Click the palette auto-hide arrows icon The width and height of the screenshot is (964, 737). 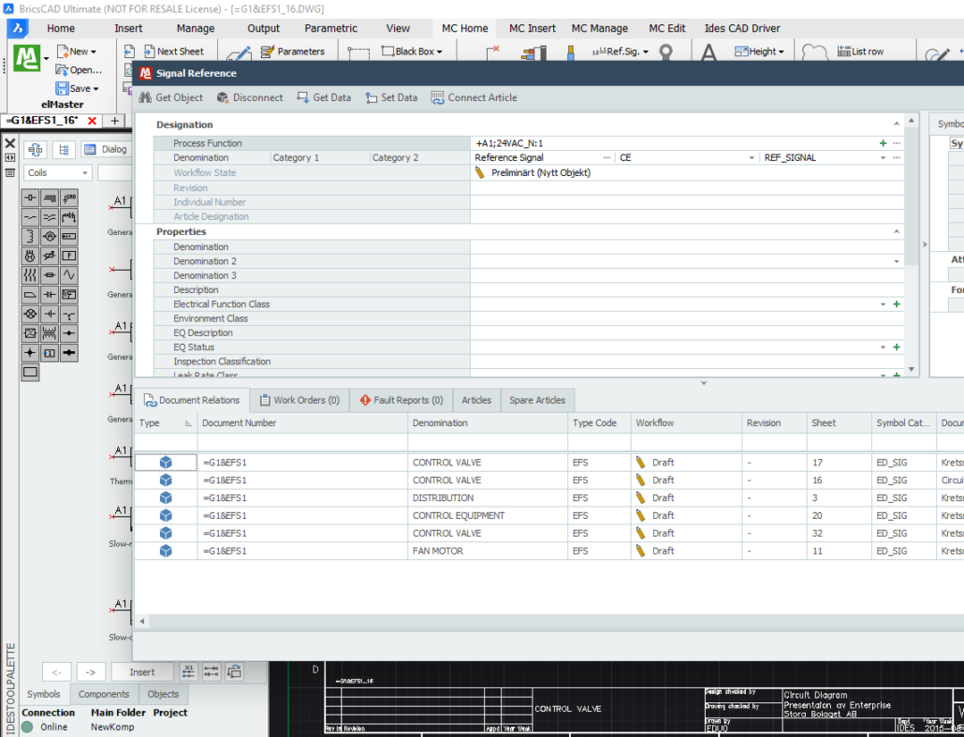click(10, 158)
